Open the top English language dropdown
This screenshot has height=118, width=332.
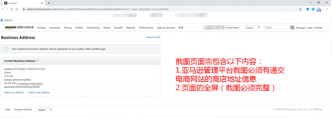[252, 27]
